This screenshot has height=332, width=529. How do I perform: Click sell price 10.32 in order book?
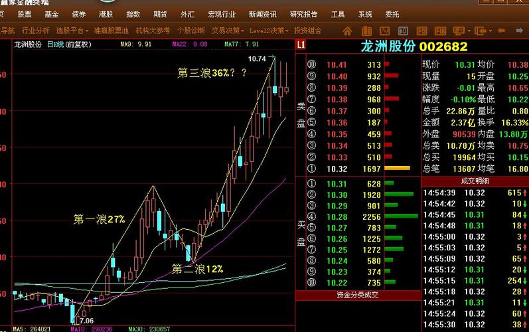click(337, 169)
